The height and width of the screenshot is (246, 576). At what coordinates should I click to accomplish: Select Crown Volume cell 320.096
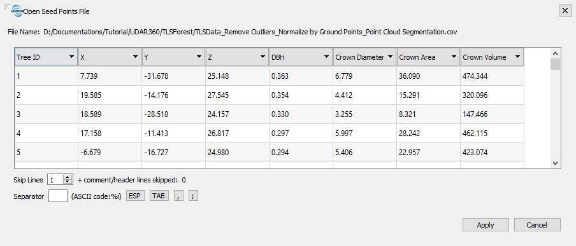(493, 95)
